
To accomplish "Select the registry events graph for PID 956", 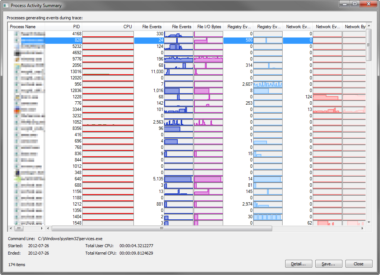I will pyautogui.click(x=268, y=84).
